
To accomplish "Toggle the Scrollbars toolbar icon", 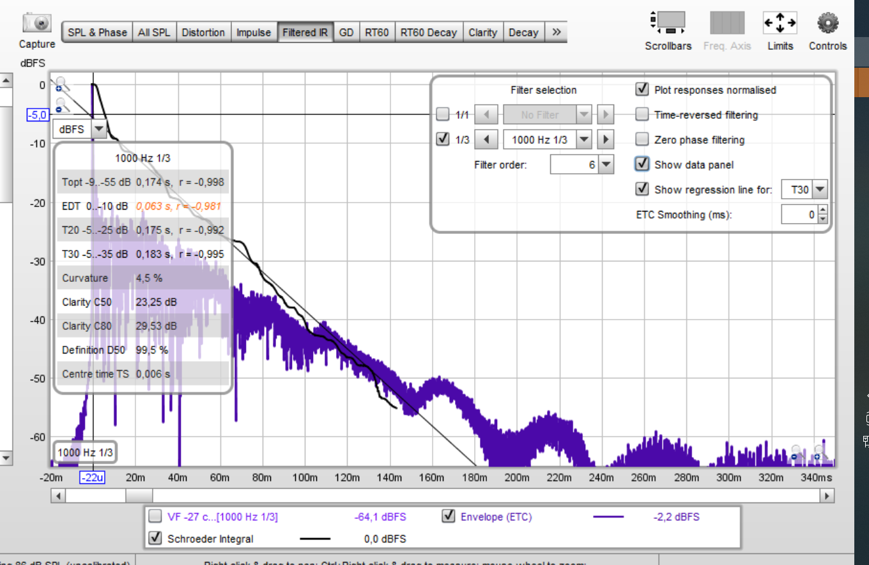I will tap(668, 23).
